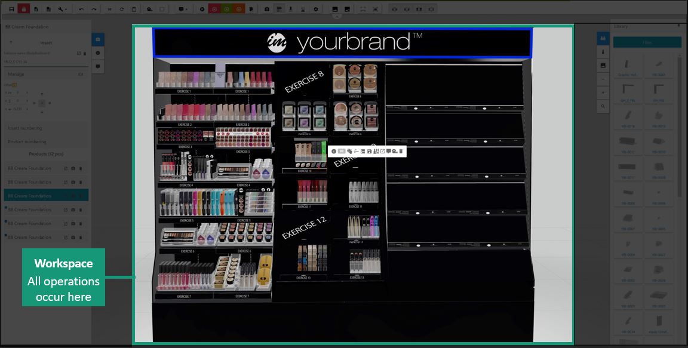Select the yourbrand header graphic in the workspace
The image size is (688, 348).
tap(342, 42)
